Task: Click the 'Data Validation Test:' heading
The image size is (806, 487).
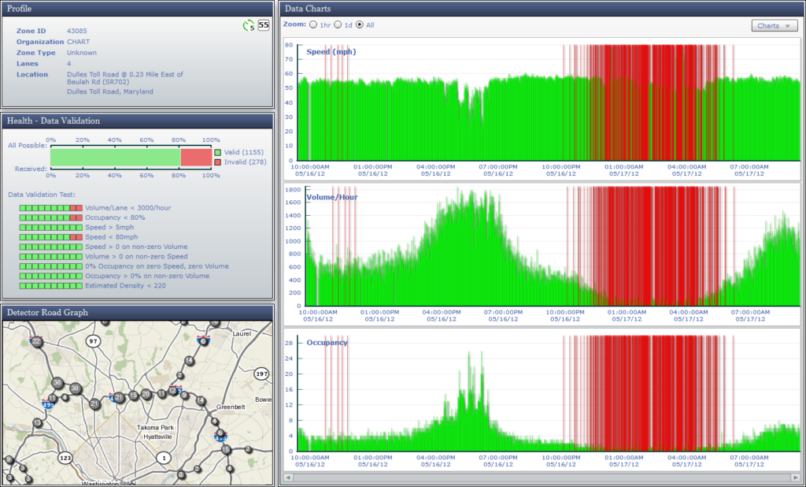Action: pos(42,195)
